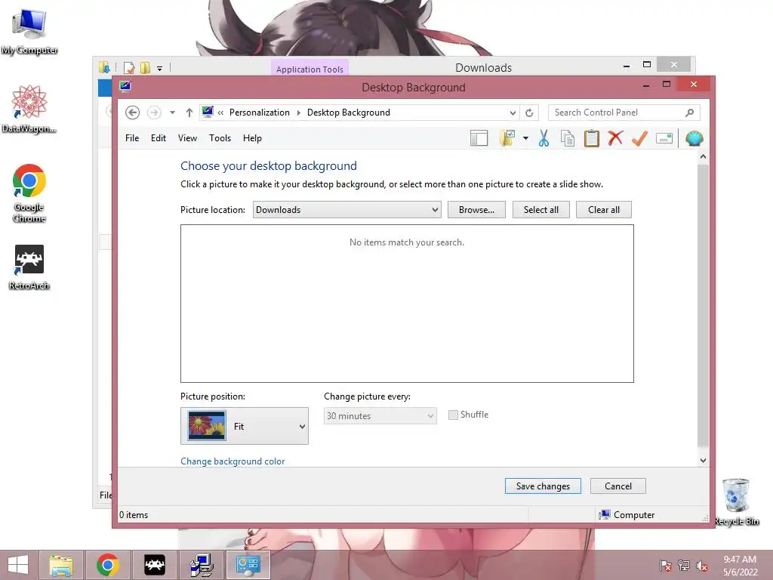Viewport: 773px width, 580px height.
Task: Toggle the preview pane layout icon
Action: click(479, 139)
